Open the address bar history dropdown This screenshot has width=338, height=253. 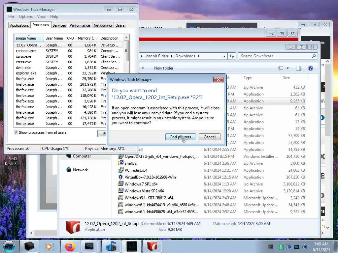click(224, 56)
